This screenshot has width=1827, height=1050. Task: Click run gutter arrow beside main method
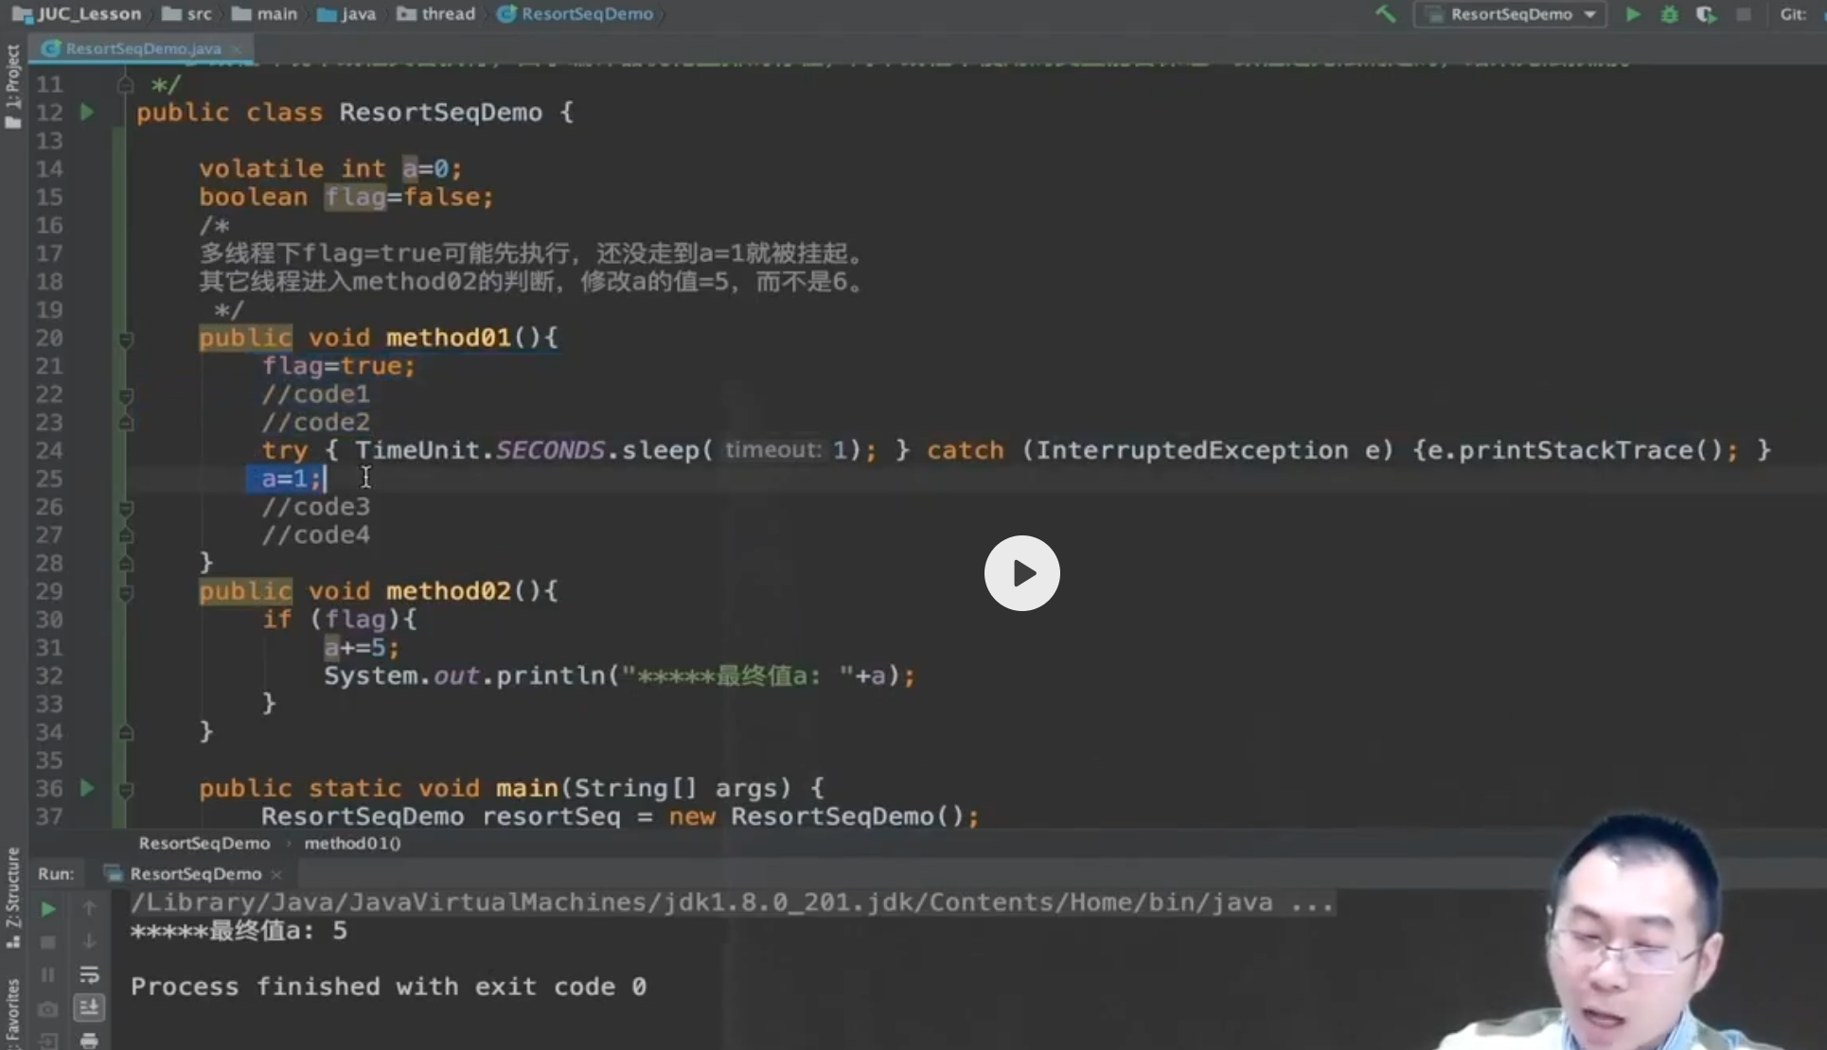[x=87, y=788]
